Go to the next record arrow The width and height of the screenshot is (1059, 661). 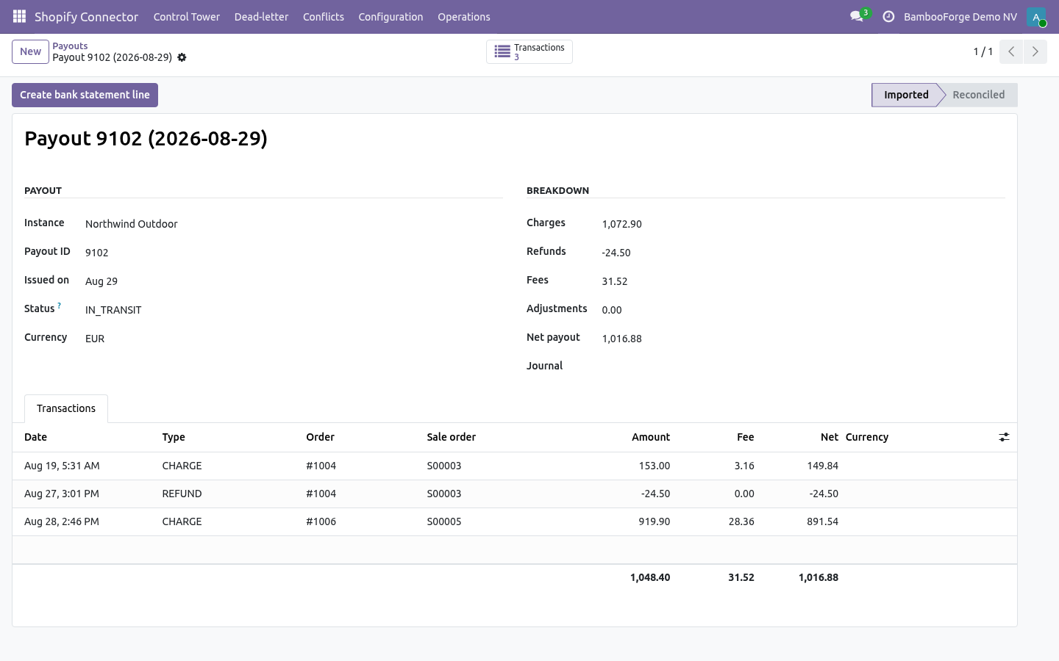tap(1035, 51)
